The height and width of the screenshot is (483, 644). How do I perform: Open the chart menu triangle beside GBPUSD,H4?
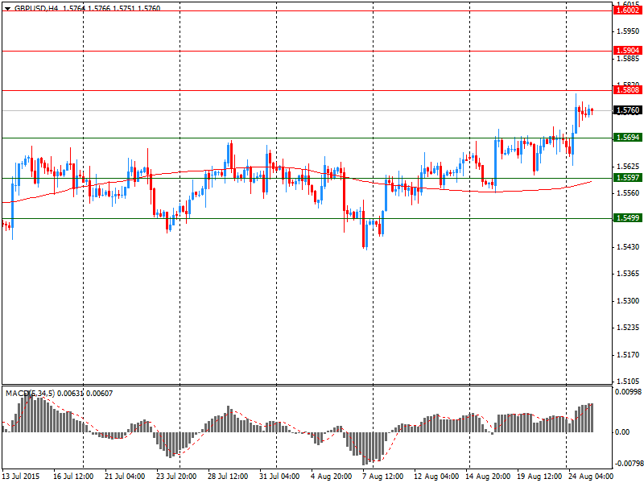pyautogui.click(x=7, y=8)
